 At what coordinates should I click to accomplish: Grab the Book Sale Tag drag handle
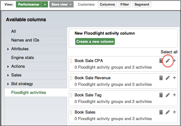pyautogui.click(x=71, y=95)
